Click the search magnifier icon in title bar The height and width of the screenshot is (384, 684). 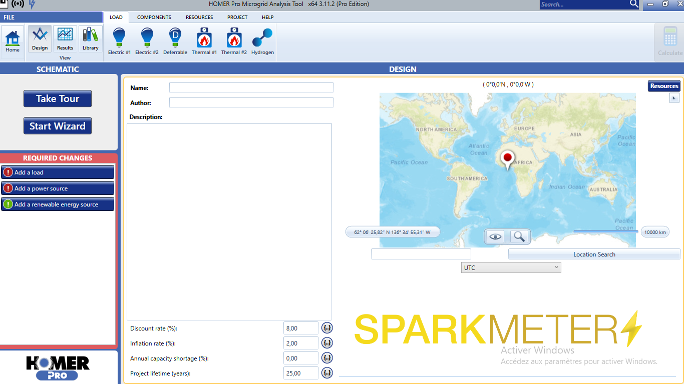[x=634, y=4]
